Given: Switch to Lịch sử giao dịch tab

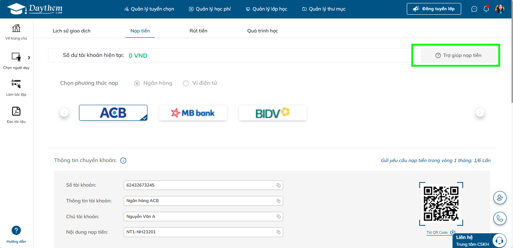Looking at the screenshot, I should 72,31.
